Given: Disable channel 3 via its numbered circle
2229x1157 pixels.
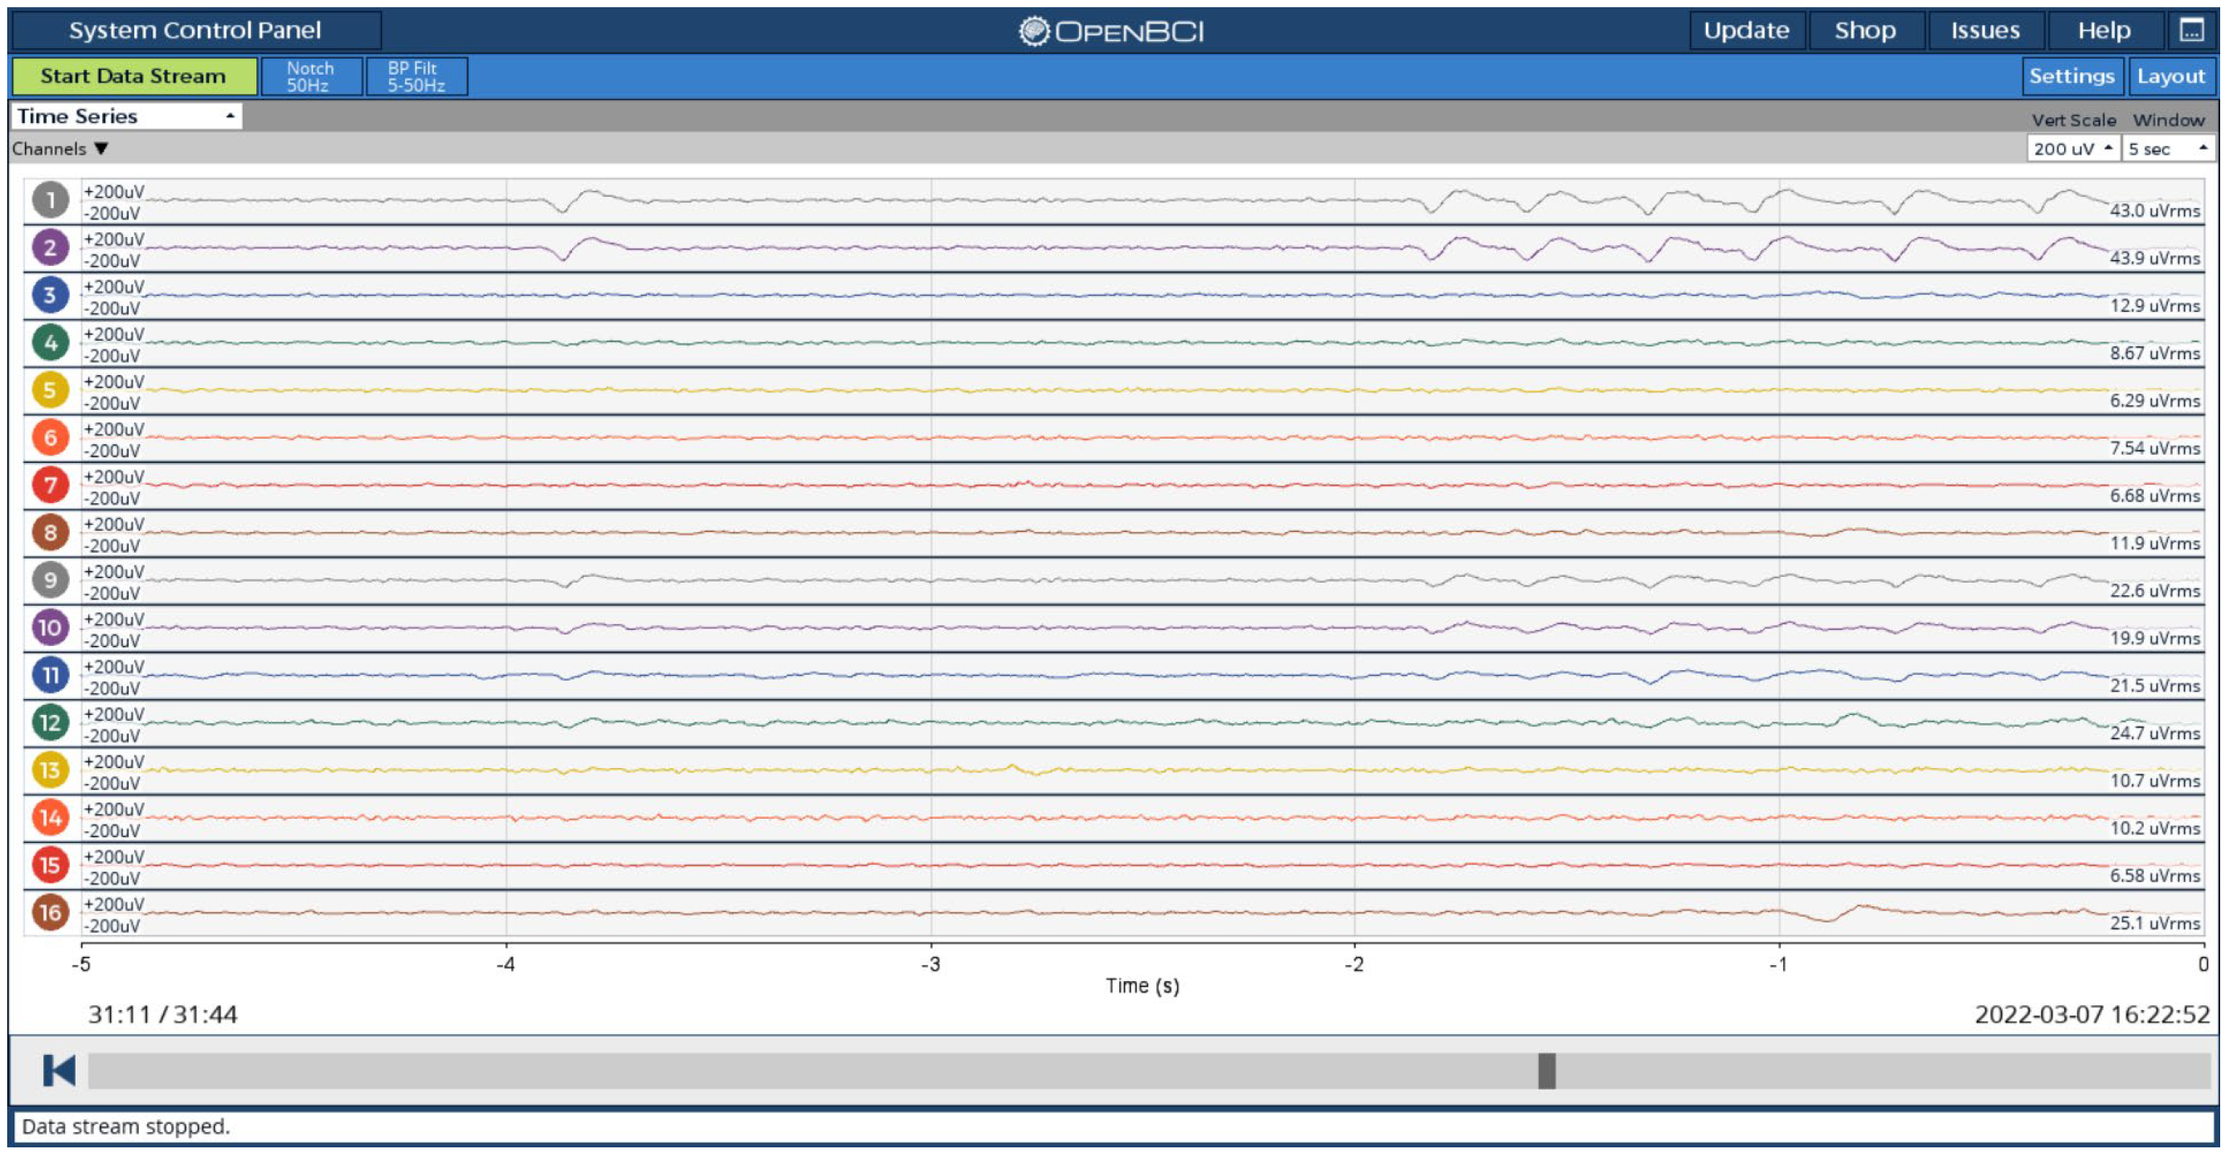Looking at the screenshot, I should (50, 295).
